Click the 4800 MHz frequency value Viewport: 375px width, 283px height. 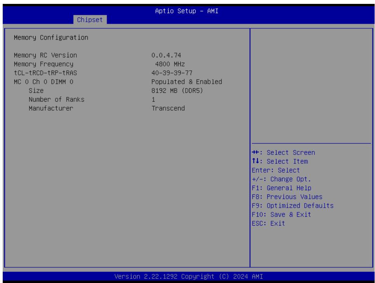170,64
